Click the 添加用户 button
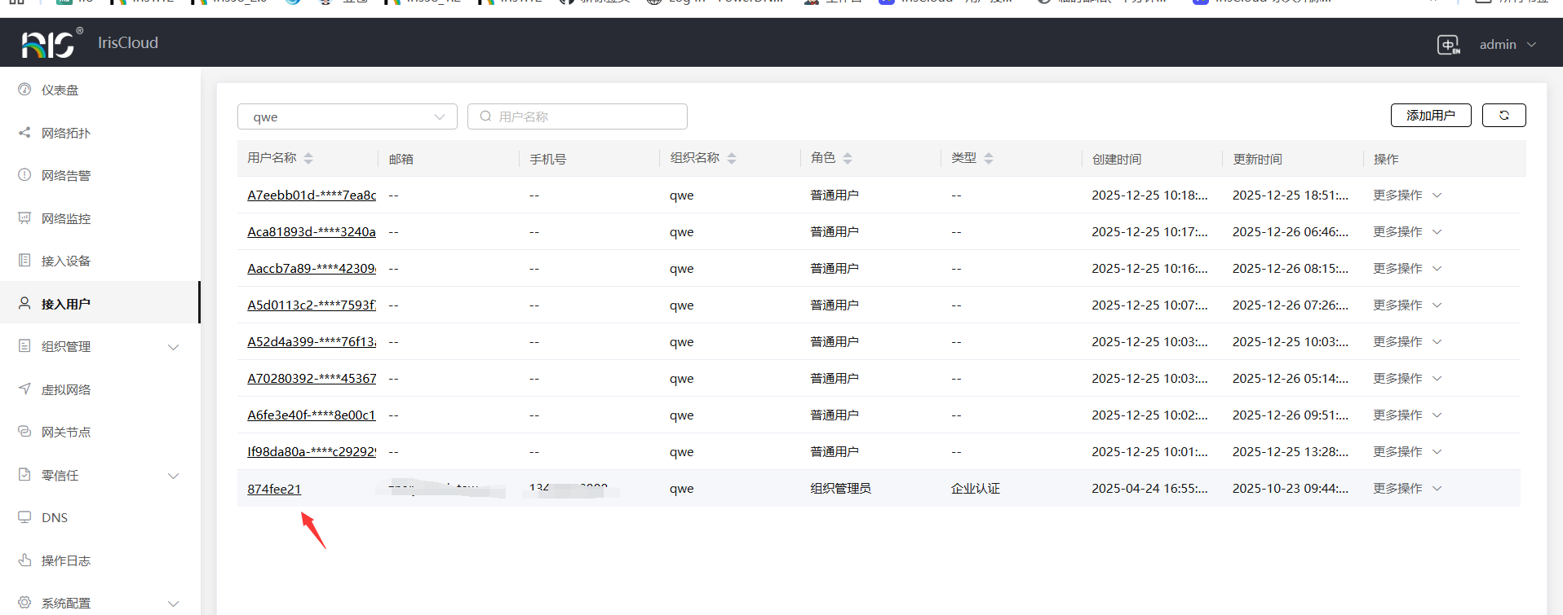This screenshot has width=1563, height=615. coord(1431,116)
